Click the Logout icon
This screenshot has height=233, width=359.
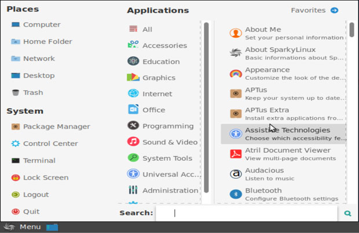[x=15, y=195]
